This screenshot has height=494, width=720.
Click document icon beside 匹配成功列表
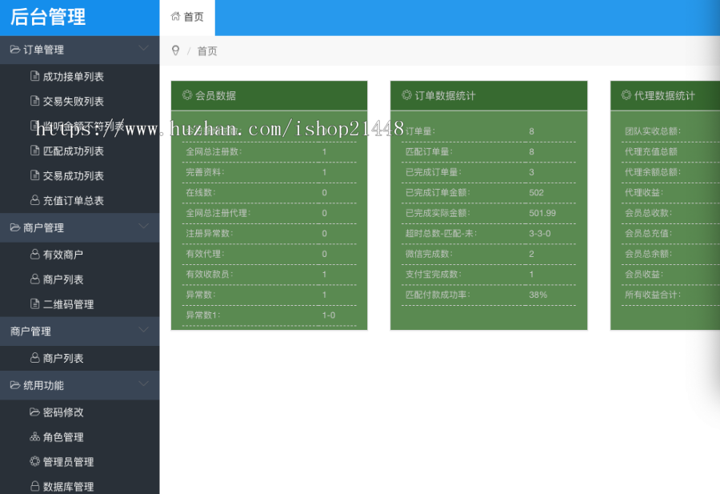(x=35, y=151)
